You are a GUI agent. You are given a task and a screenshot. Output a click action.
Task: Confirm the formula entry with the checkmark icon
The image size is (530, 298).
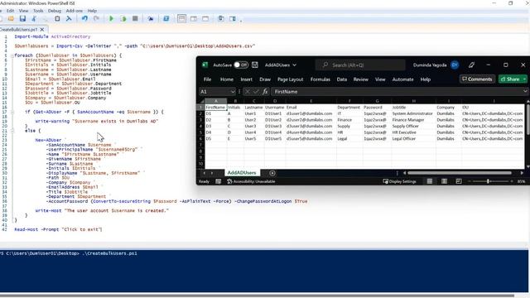click(x=256, y=92)
